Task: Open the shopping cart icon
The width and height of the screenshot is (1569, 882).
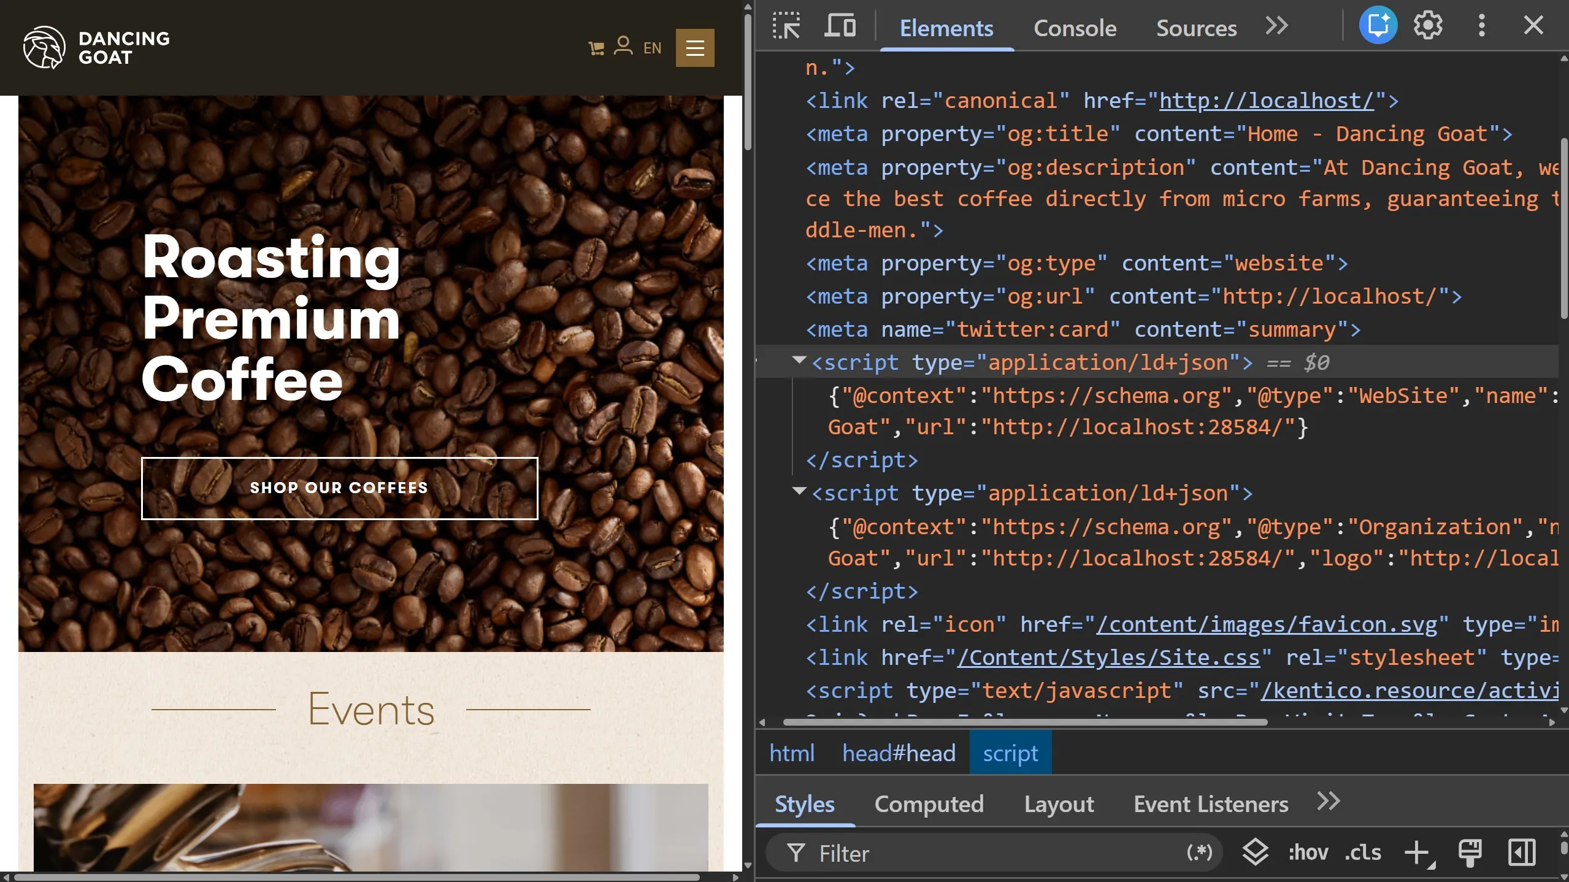Action: [596, 48]
